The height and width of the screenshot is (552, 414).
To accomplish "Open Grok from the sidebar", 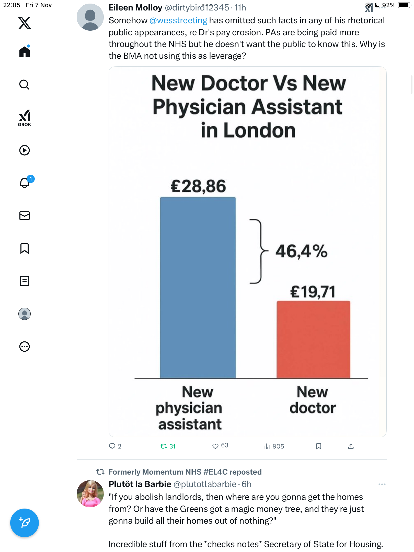I will pyautogui.click(x=25, y=118).
